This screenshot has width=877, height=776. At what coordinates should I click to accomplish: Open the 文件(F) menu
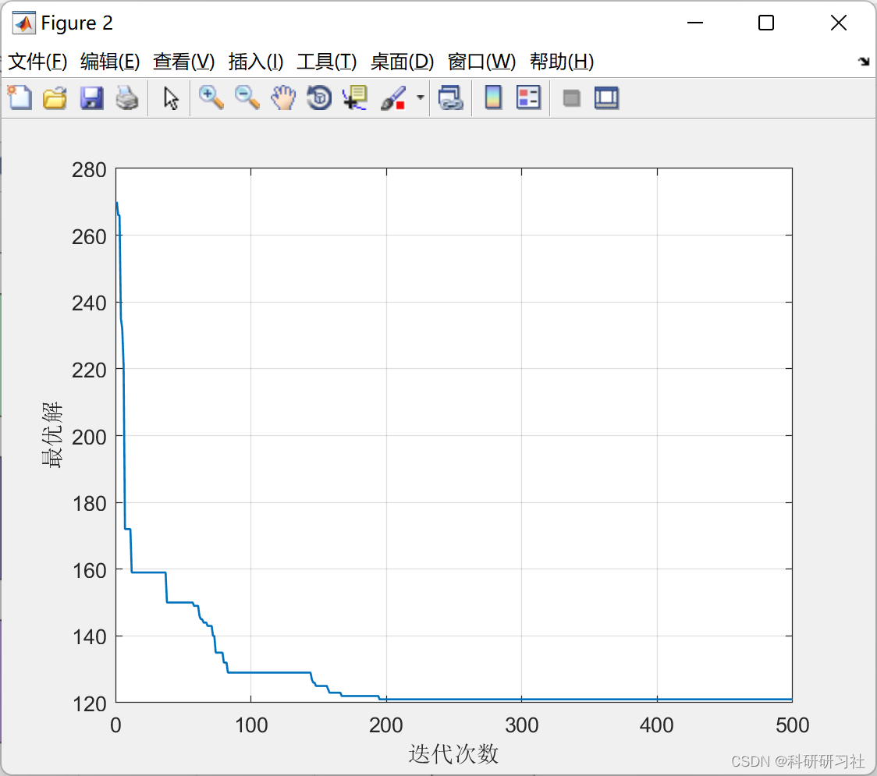tap(37, 61)
